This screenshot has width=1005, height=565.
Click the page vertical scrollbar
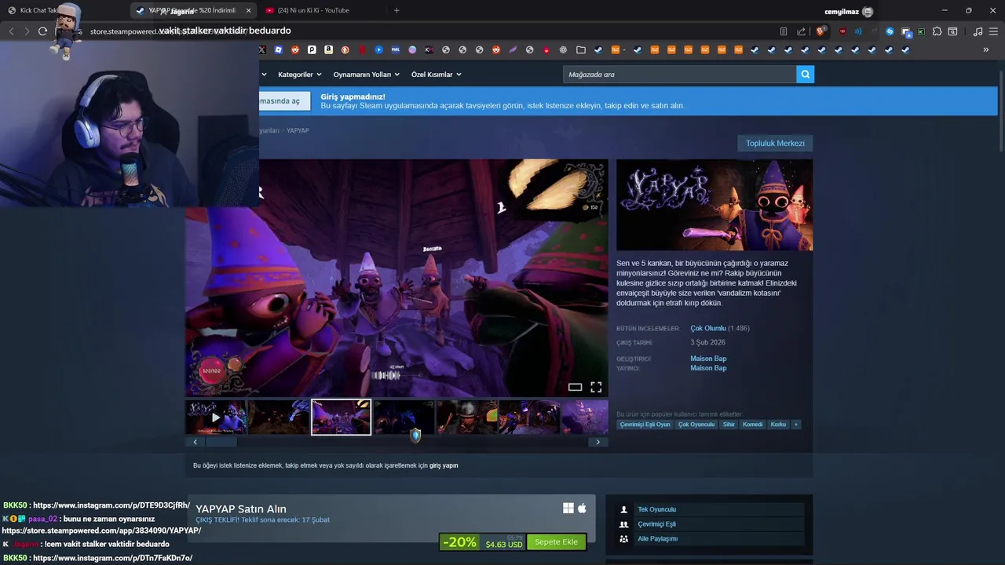pos(1001,112)
